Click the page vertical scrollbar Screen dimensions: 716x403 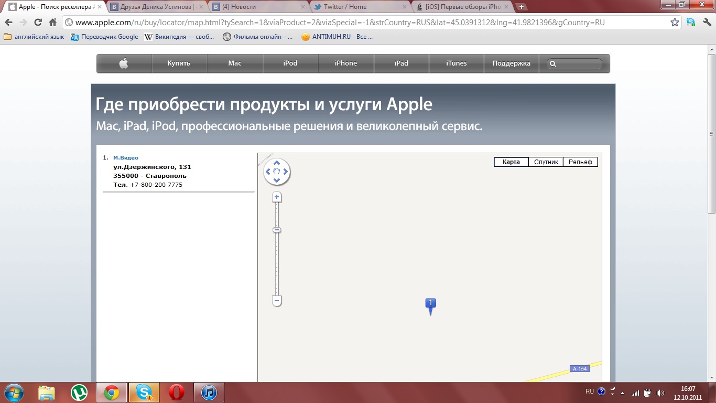click(711, 133)
